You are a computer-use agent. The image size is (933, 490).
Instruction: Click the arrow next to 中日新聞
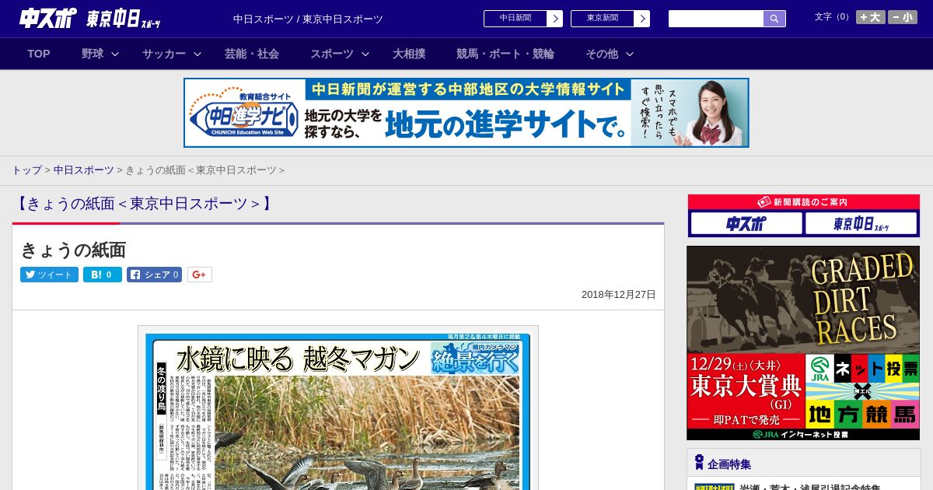click(554, 19)
